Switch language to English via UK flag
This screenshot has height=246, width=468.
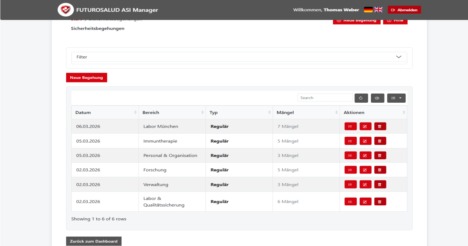tap(378, 9)
